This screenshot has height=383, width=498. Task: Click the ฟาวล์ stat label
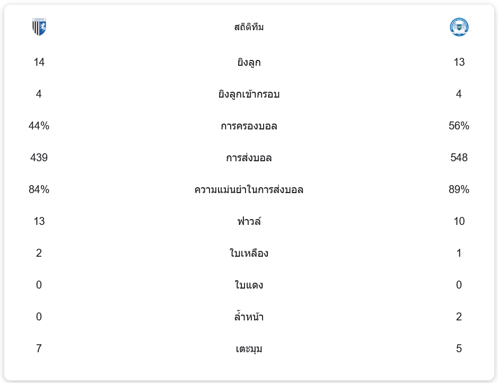249,222
